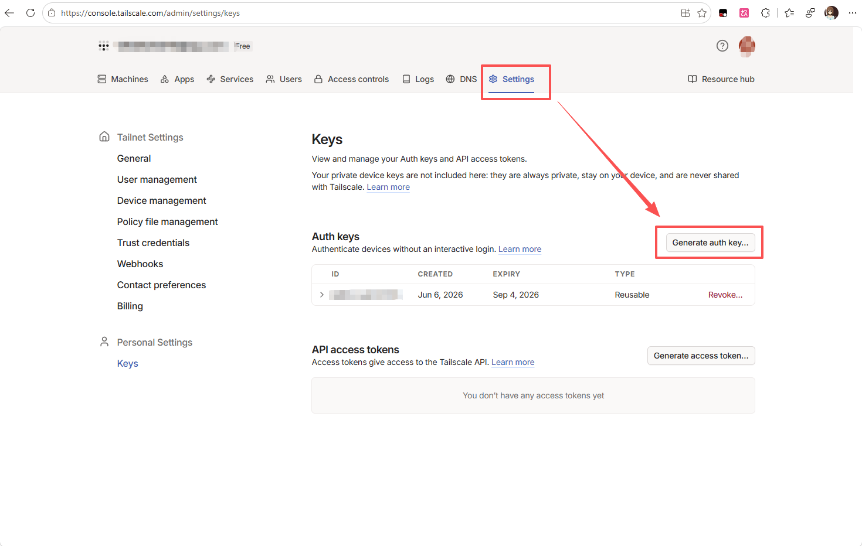Expand the auth key row chevron
The width and height of the screenshot is (862, 546).
[321, 295]
